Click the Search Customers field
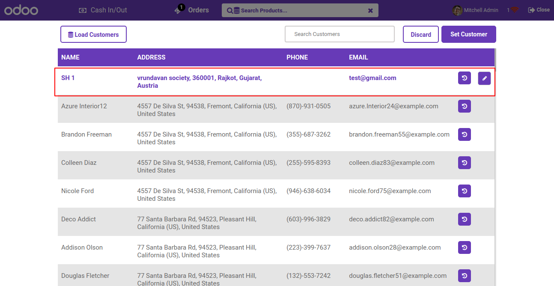This screenshot has width=554, height=286. (340, 34)
